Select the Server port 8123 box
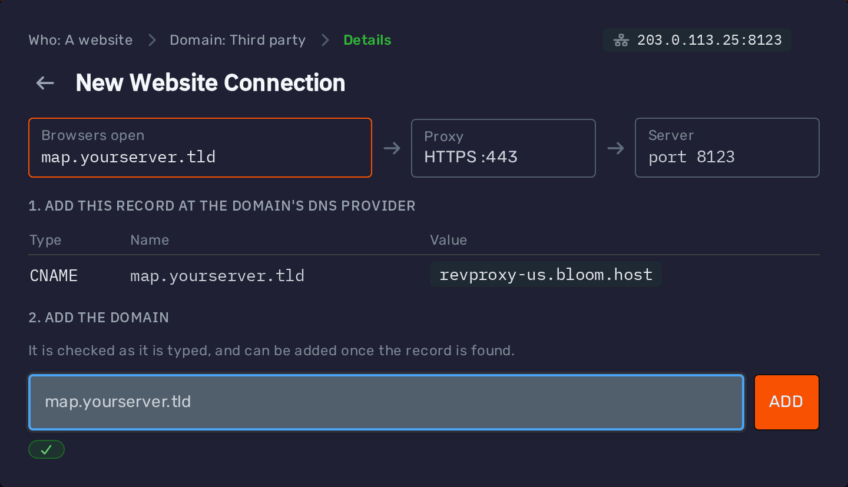The image size is (848, 487). (727, 148)
